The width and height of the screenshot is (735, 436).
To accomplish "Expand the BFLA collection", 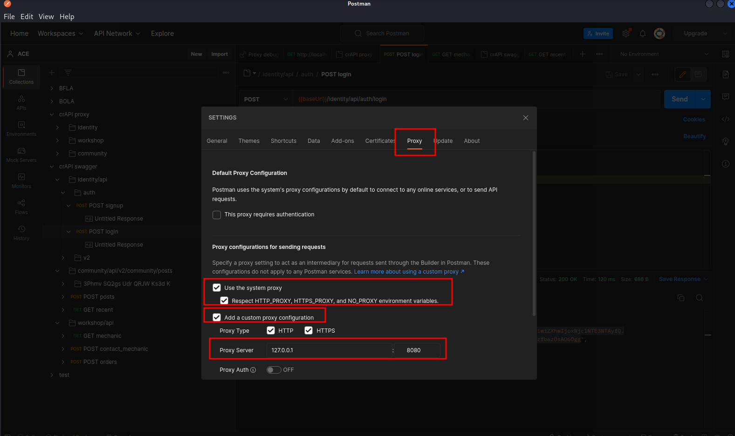I will coord(52,88).
